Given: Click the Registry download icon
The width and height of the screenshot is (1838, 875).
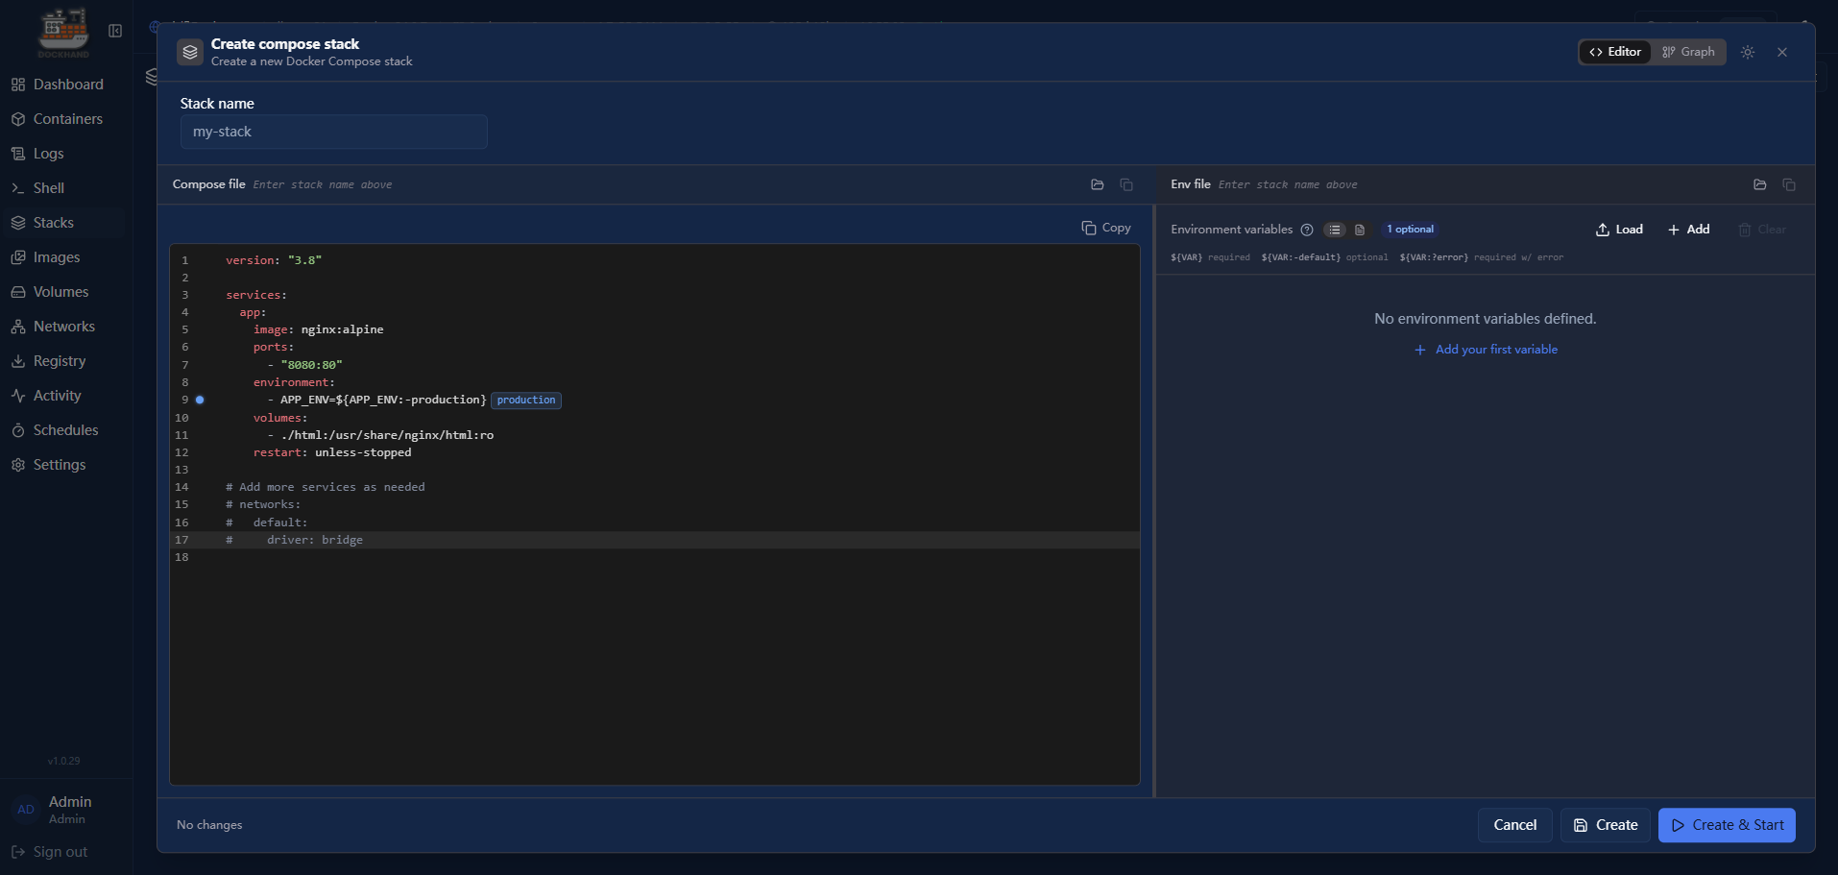Looking at the screenshot, I should (18, 361).
